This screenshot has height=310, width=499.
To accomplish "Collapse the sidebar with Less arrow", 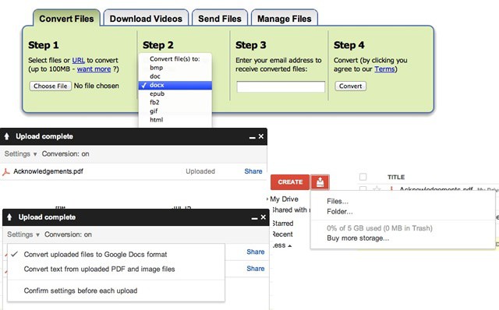I will click(282, 245).
